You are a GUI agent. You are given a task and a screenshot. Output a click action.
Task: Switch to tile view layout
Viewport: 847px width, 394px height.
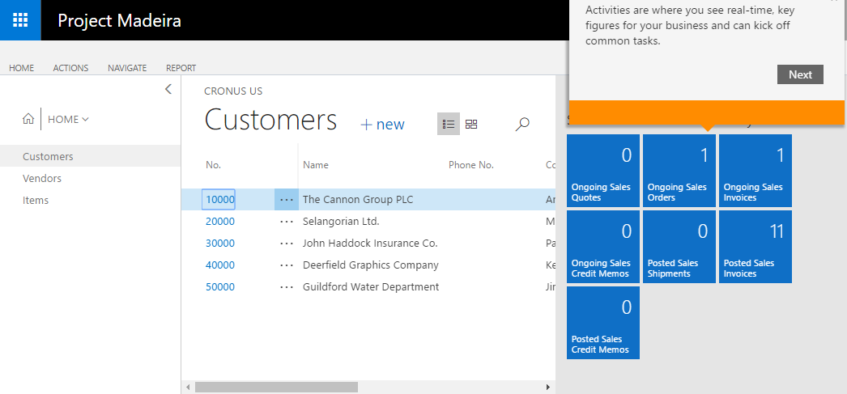pyautogui.click(x=471, y=124)
